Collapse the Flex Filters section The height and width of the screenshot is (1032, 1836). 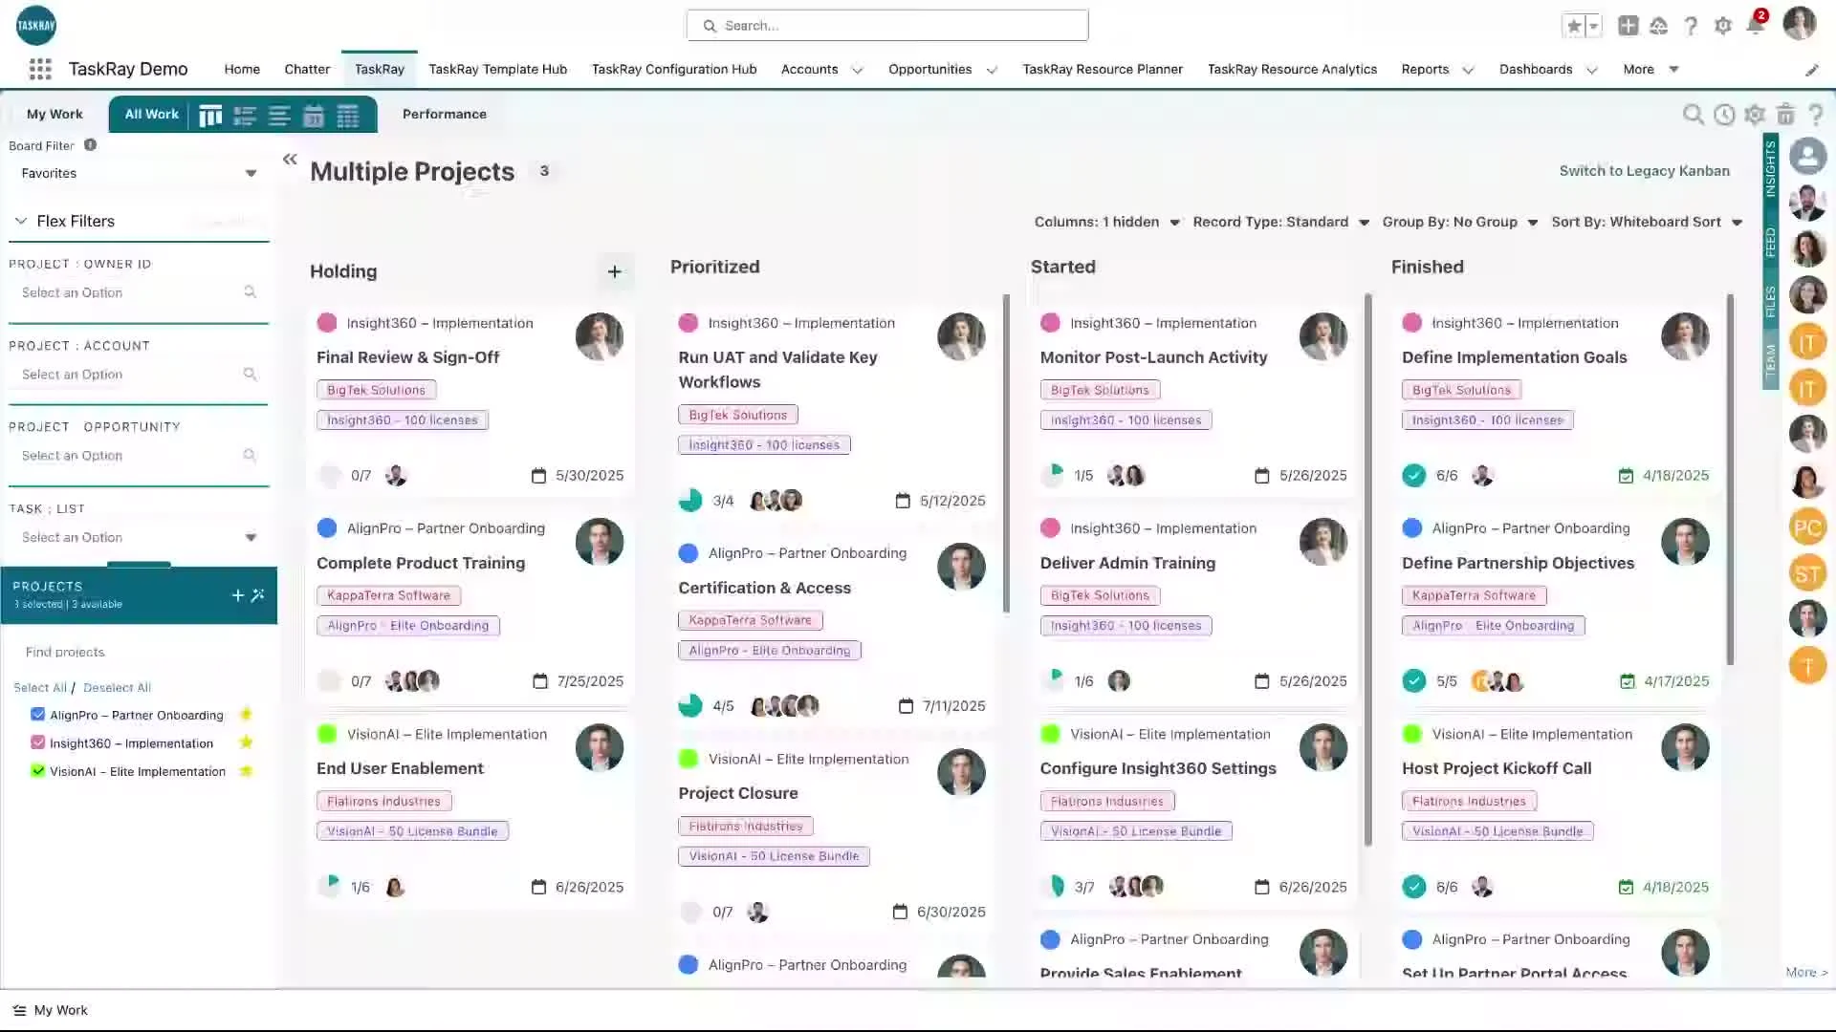click(21, 221)
